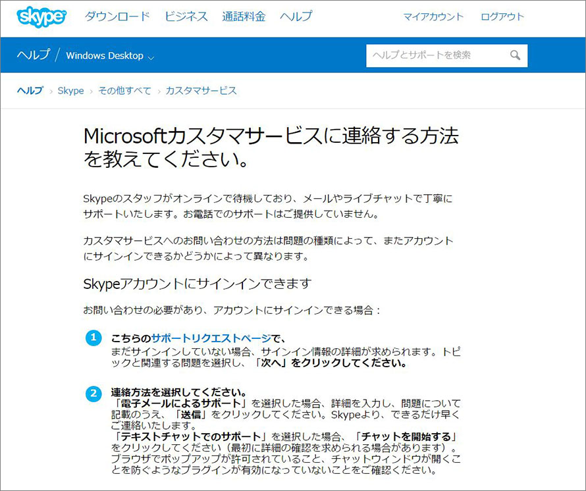
Task: Open the ビジネス menu item
Action: pyautogui.click(x=186, y=16)
